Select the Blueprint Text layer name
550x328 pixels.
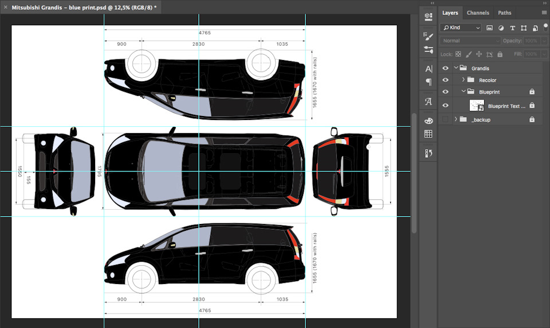tap(506, 106)
